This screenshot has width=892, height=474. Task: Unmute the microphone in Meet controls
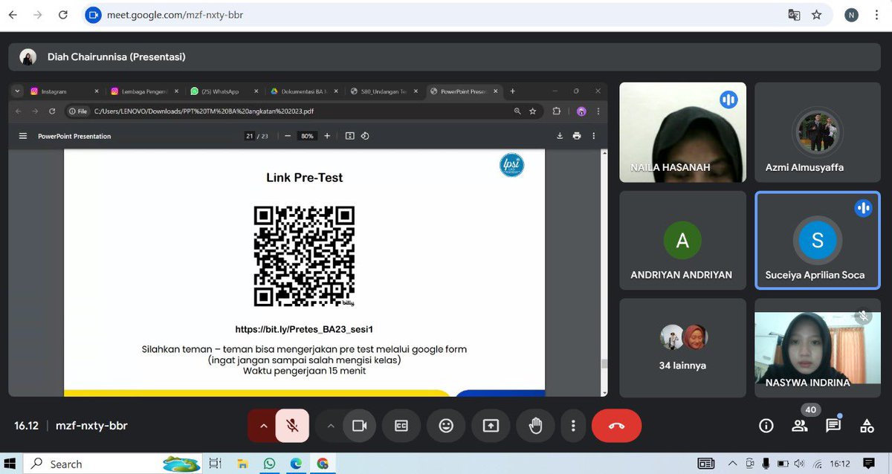[293, 426]
